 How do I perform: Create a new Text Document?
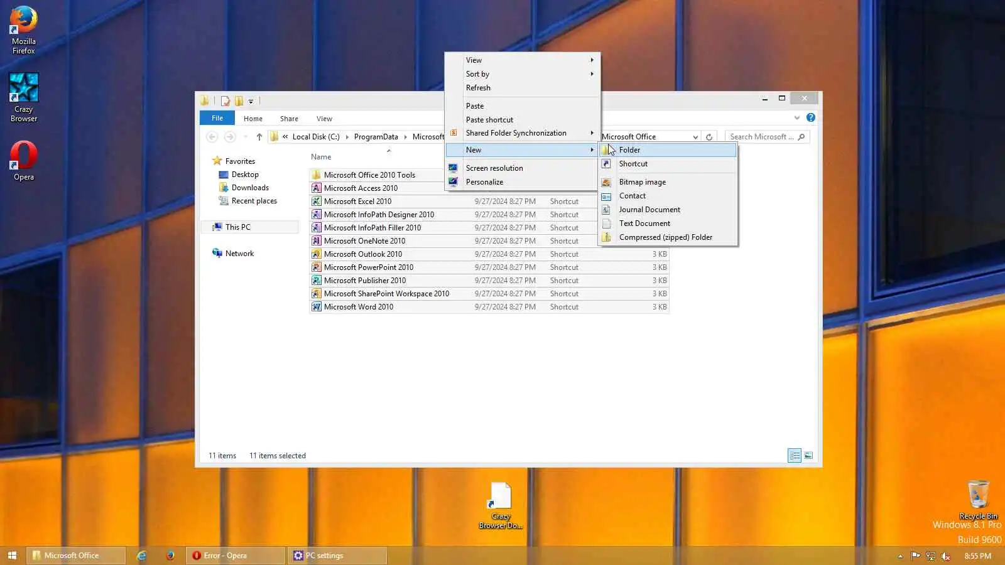pyautogui.click(x=668, y=223)
